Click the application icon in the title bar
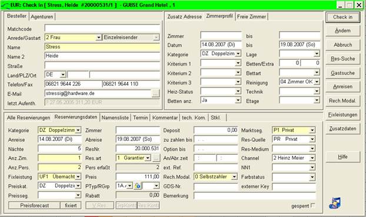The height and width of the screenshot is (217, 366). pyautogui.click(x=5, y=5)
